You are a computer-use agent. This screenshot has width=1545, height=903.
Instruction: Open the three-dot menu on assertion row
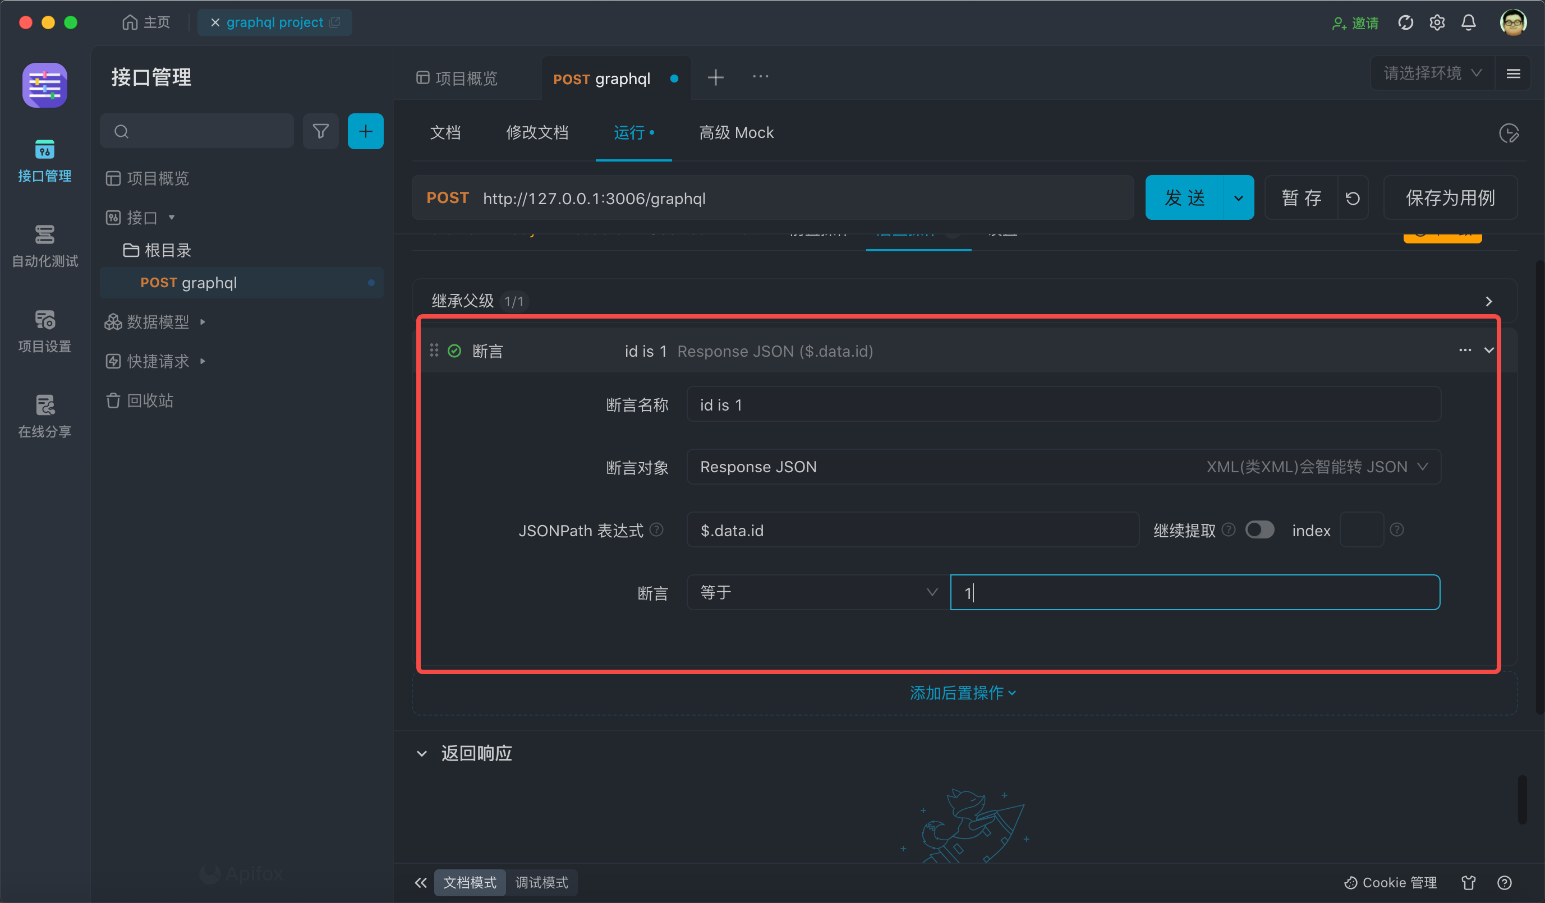click(1465, 350)
